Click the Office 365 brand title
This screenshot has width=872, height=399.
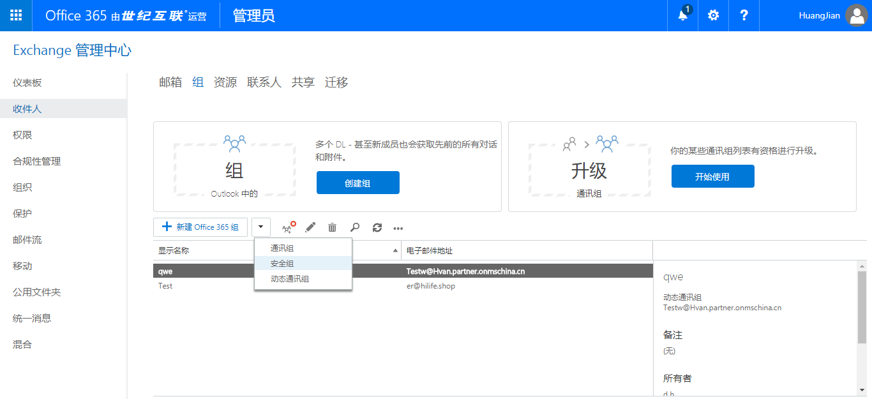(x=126, y=16)
